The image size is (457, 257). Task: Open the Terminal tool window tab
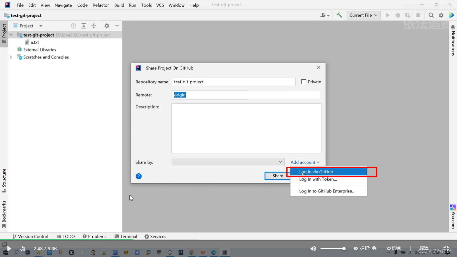click(126, 236)
